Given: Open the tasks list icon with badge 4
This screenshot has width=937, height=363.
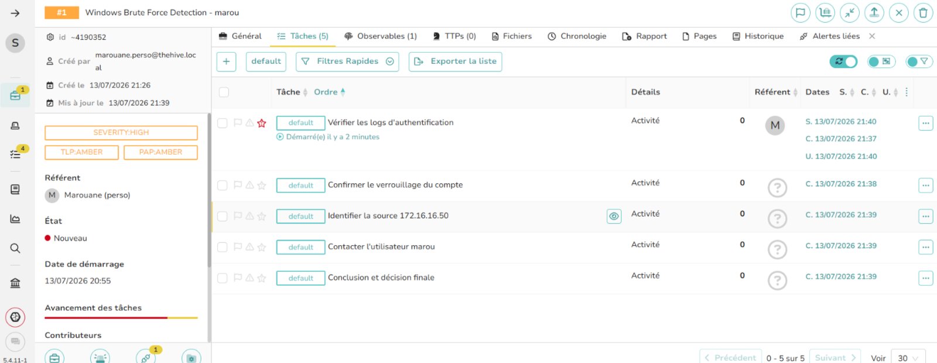Looking at the screenshot, I should click(15, 154).
